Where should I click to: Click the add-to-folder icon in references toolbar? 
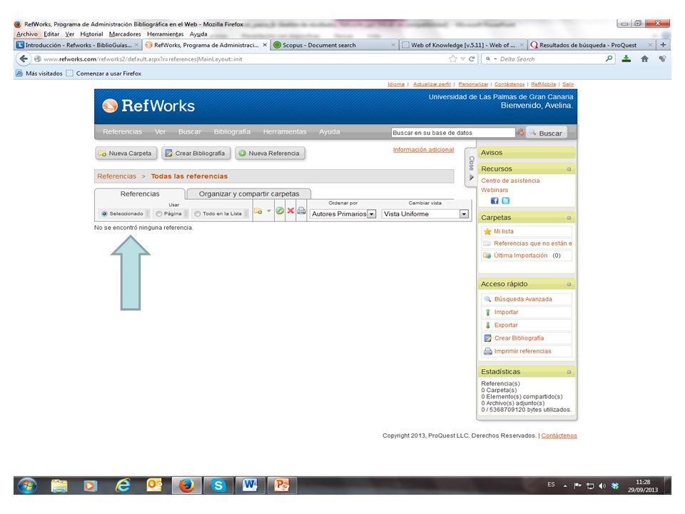pos(258,211)
